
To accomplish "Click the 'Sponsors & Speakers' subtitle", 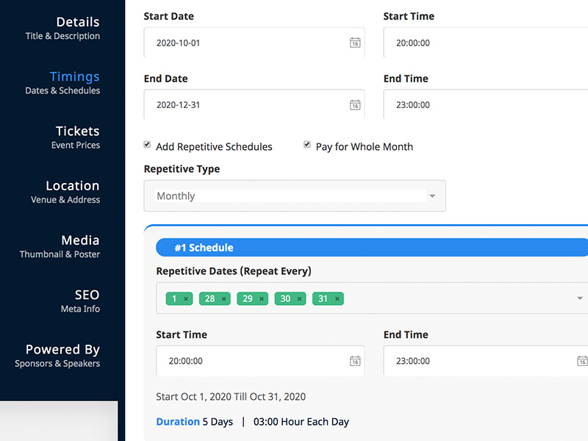I will click(57, 363).
